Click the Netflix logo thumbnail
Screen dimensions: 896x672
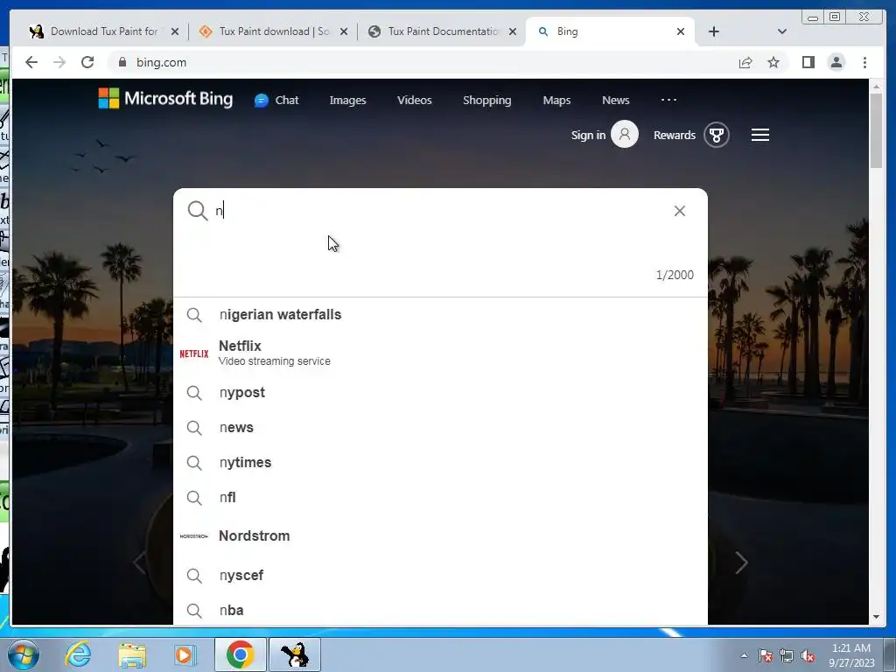tap(194, 353)
